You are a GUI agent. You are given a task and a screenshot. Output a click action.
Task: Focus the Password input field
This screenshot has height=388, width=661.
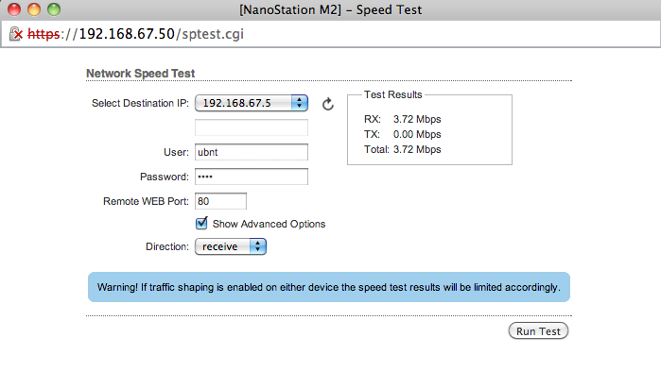tap(252, 177)
